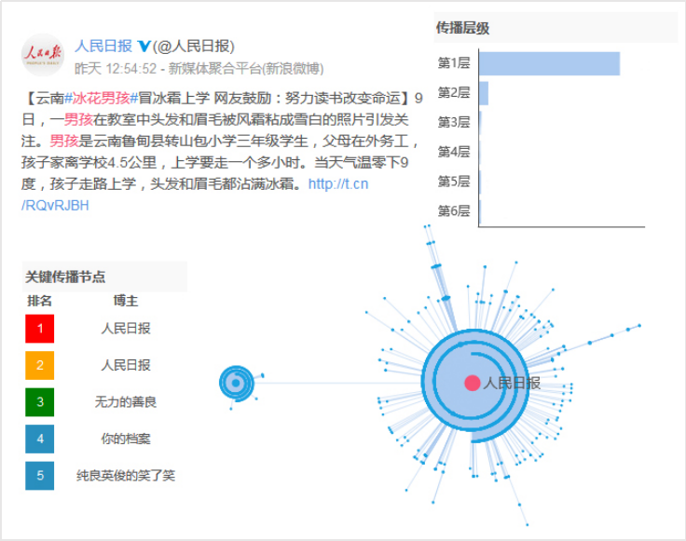
Task: Click the 第2层 axis label
Action: (x=454, y=92)
